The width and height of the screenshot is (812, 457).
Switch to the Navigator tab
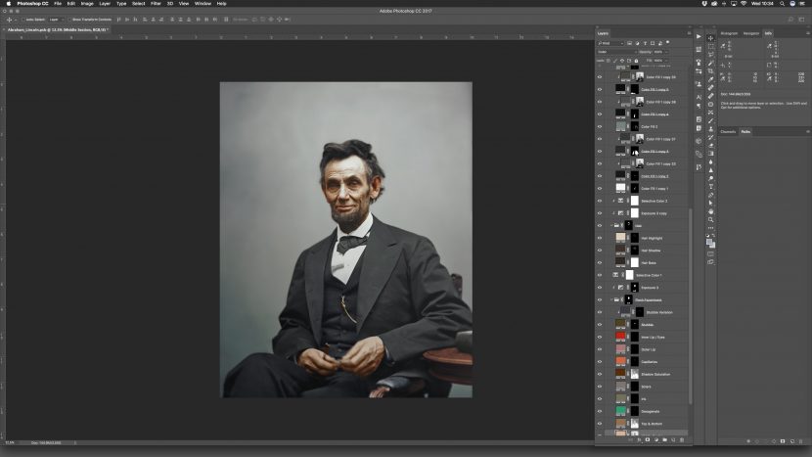coord(751,33)
